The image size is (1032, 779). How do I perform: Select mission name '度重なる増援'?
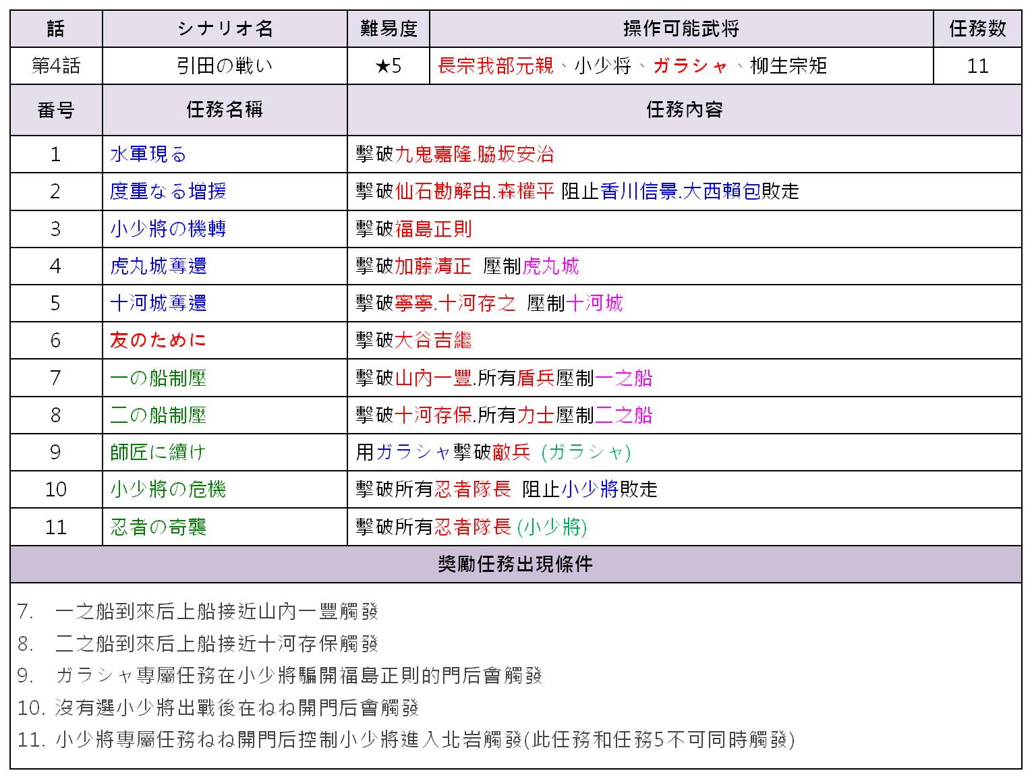coord(168,192)
